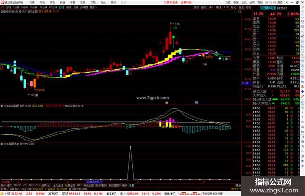This screenshot has height=196, width=305.
Task: Click the 中小 index value 5905.04
Action: pos(133,194)
